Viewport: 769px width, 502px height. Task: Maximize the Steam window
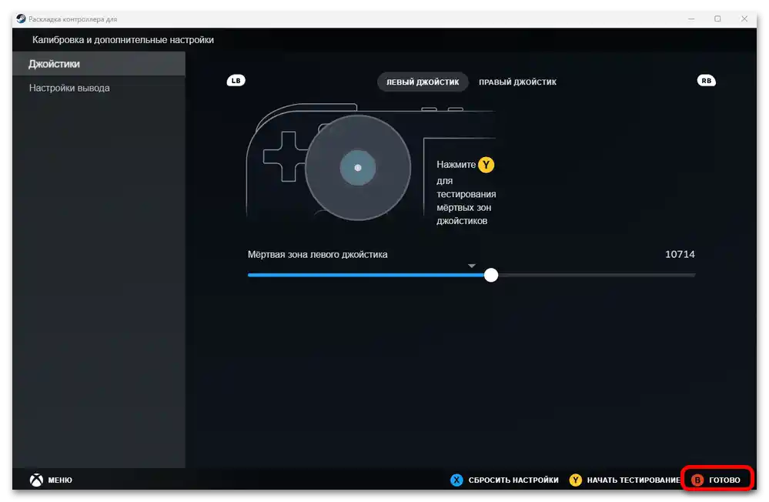(717, 18)
